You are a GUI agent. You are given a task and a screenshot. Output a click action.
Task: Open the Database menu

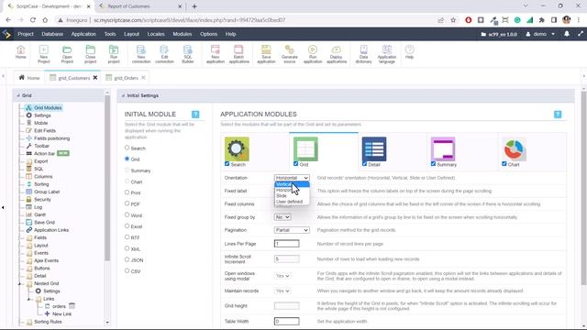(x=52, y=34)
